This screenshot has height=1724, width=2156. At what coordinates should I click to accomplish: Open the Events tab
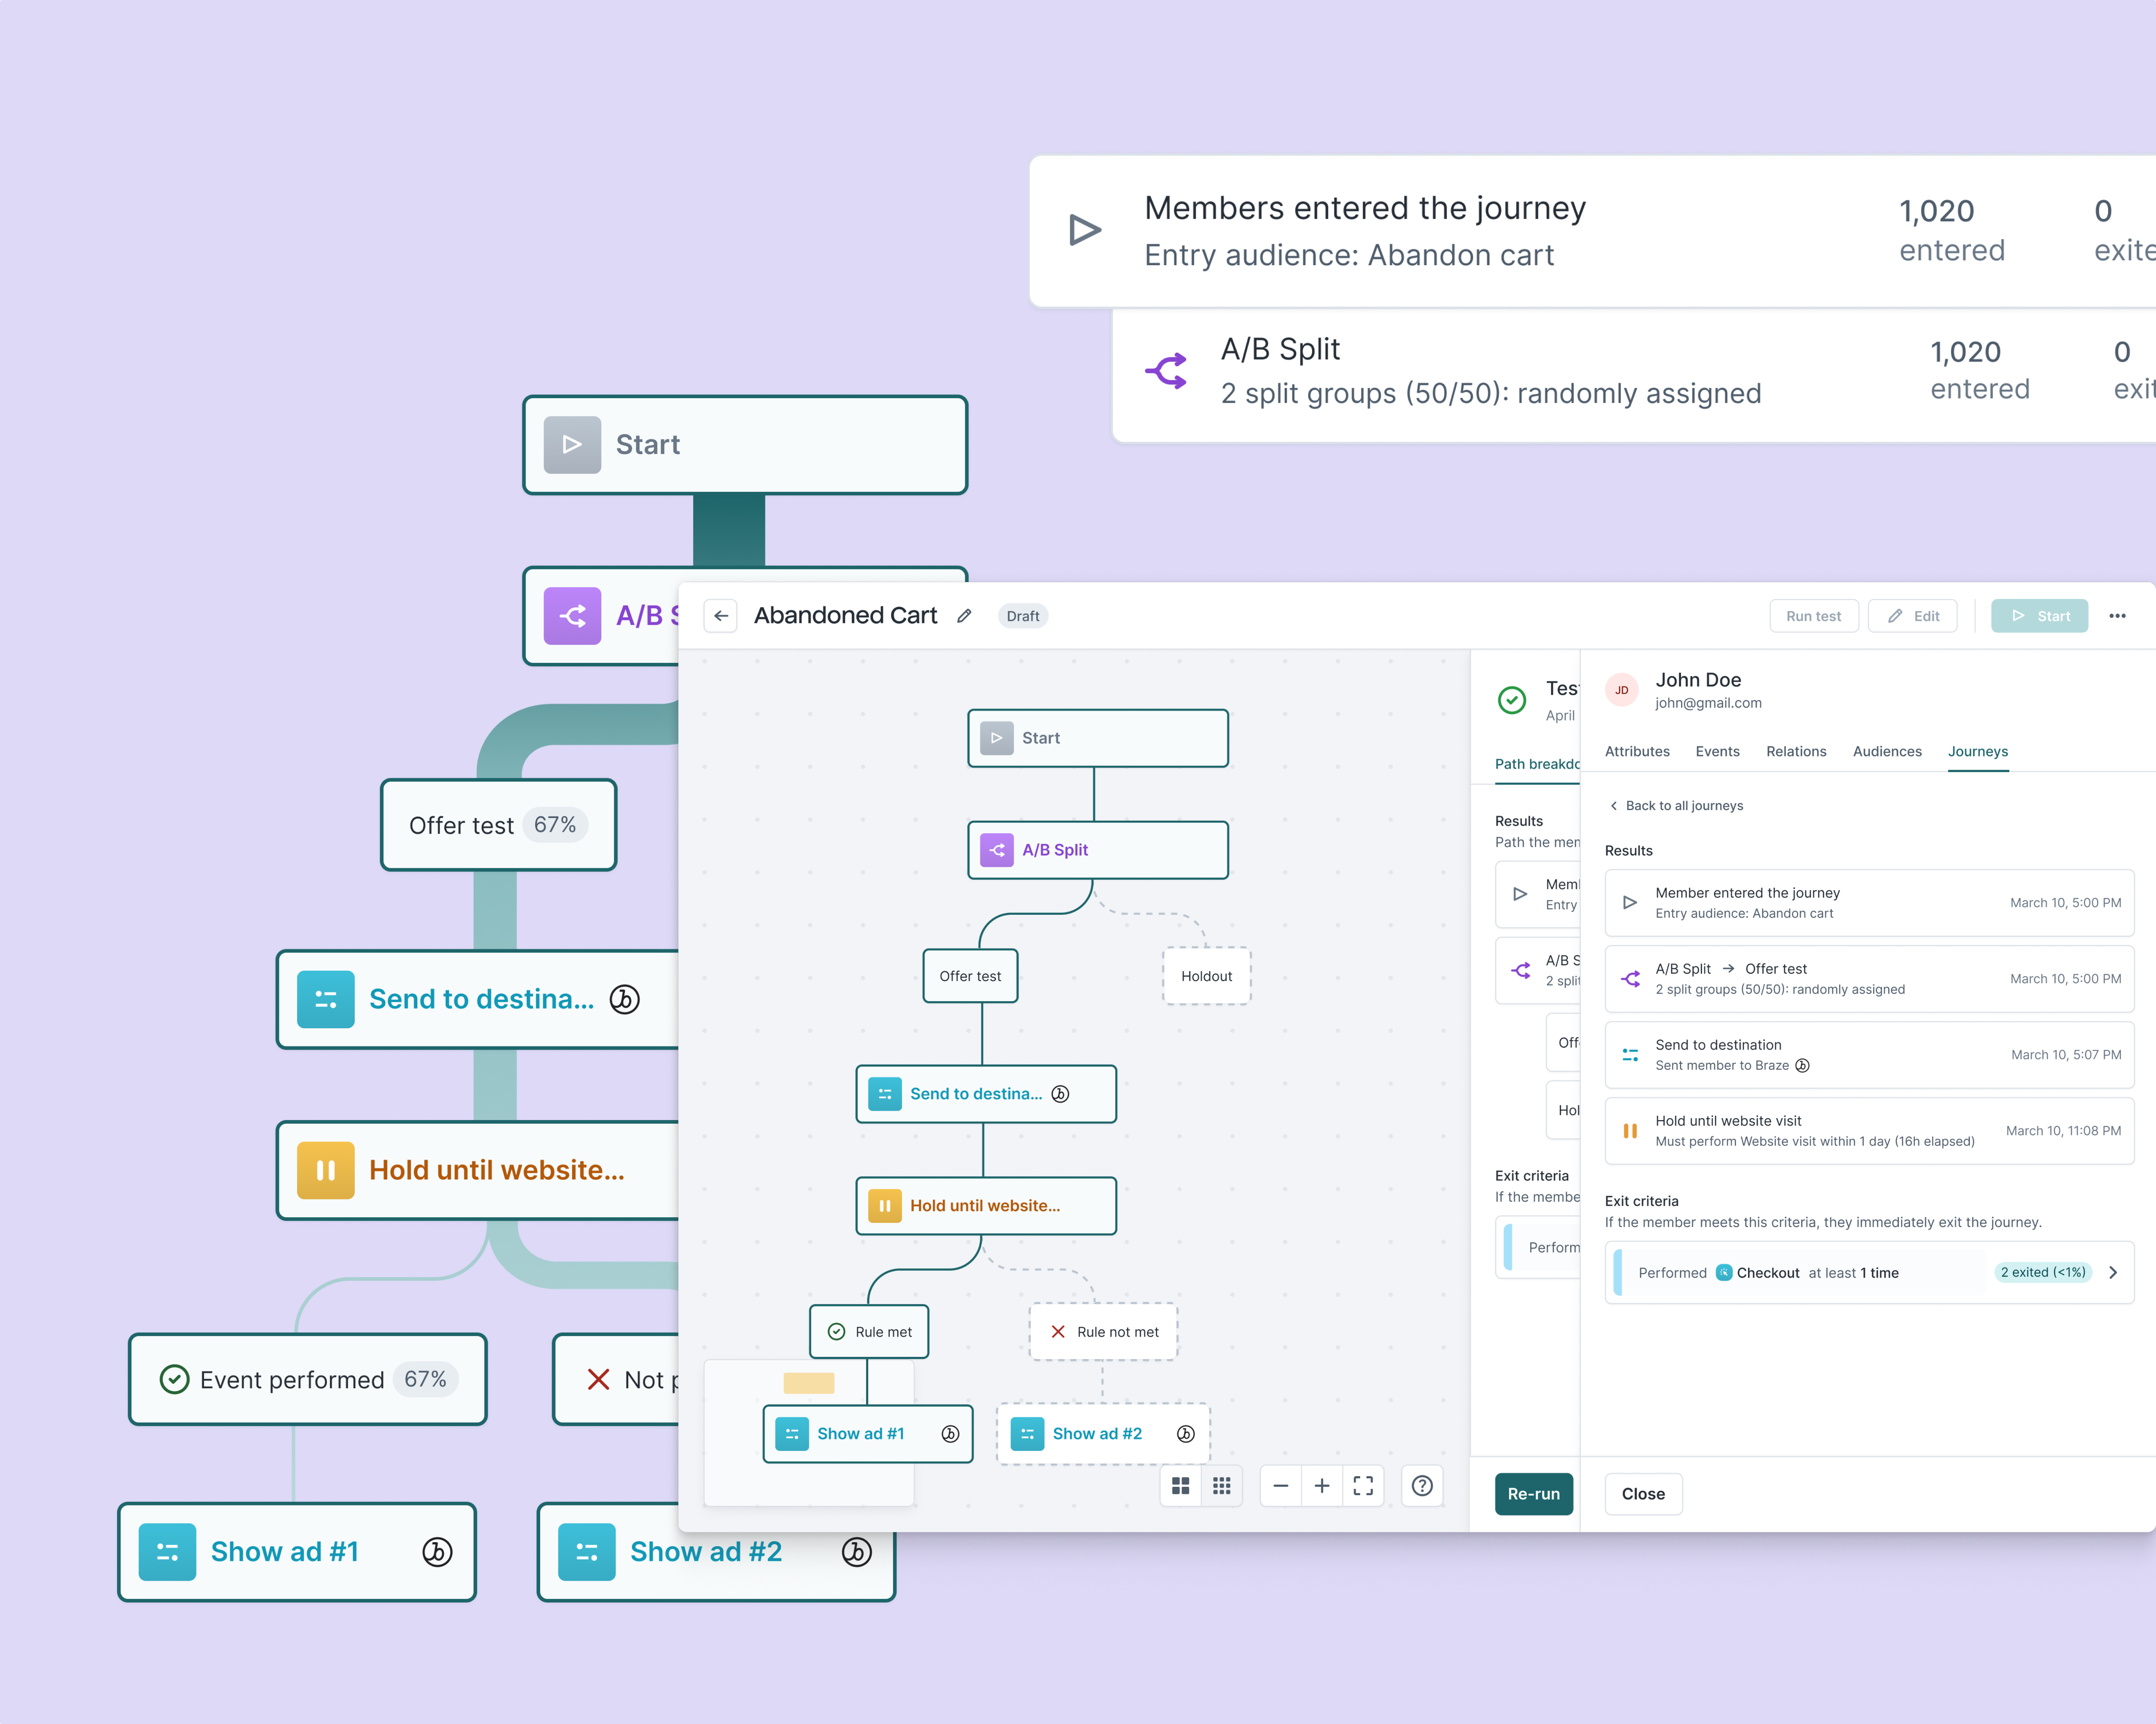[1717, 752]
